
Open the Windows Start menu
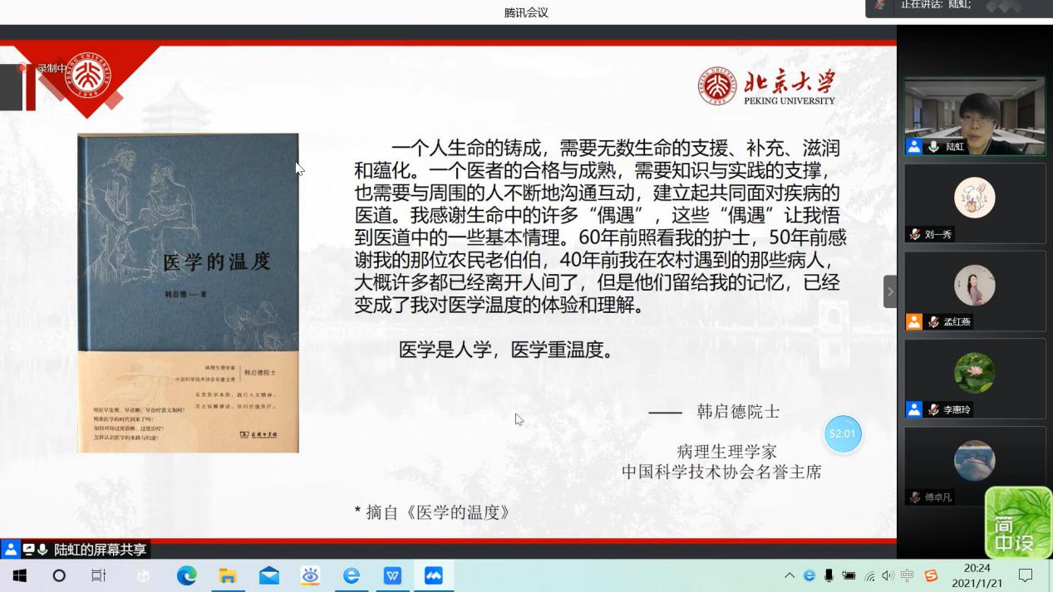click(x=19, y=575)
